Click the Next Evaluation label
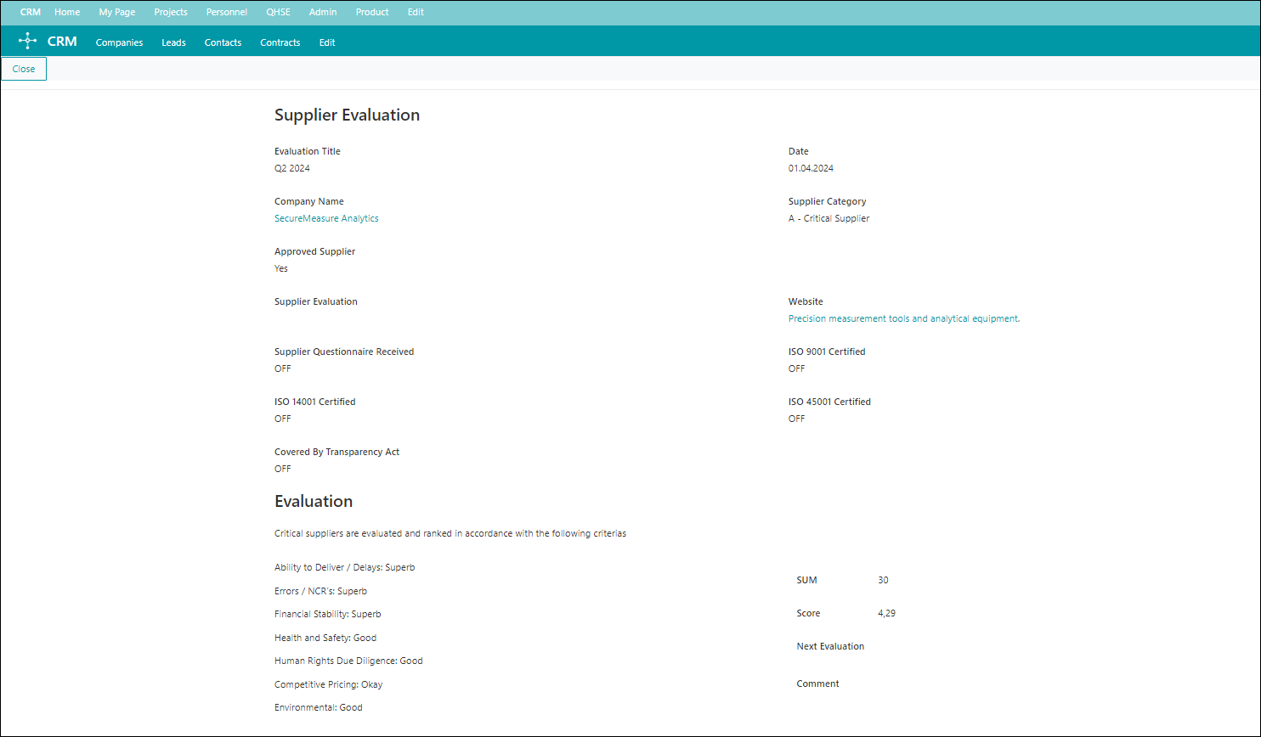 click(830, 646)
